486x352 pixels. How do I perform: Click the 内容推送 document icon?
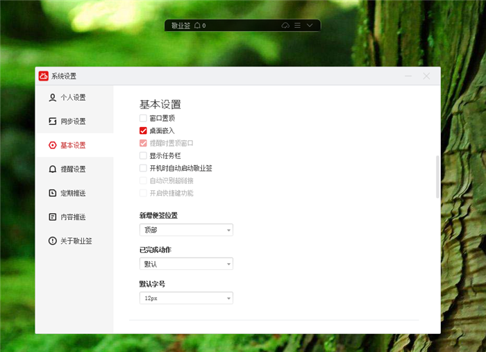pyautogui.click(x=52, y=217)
